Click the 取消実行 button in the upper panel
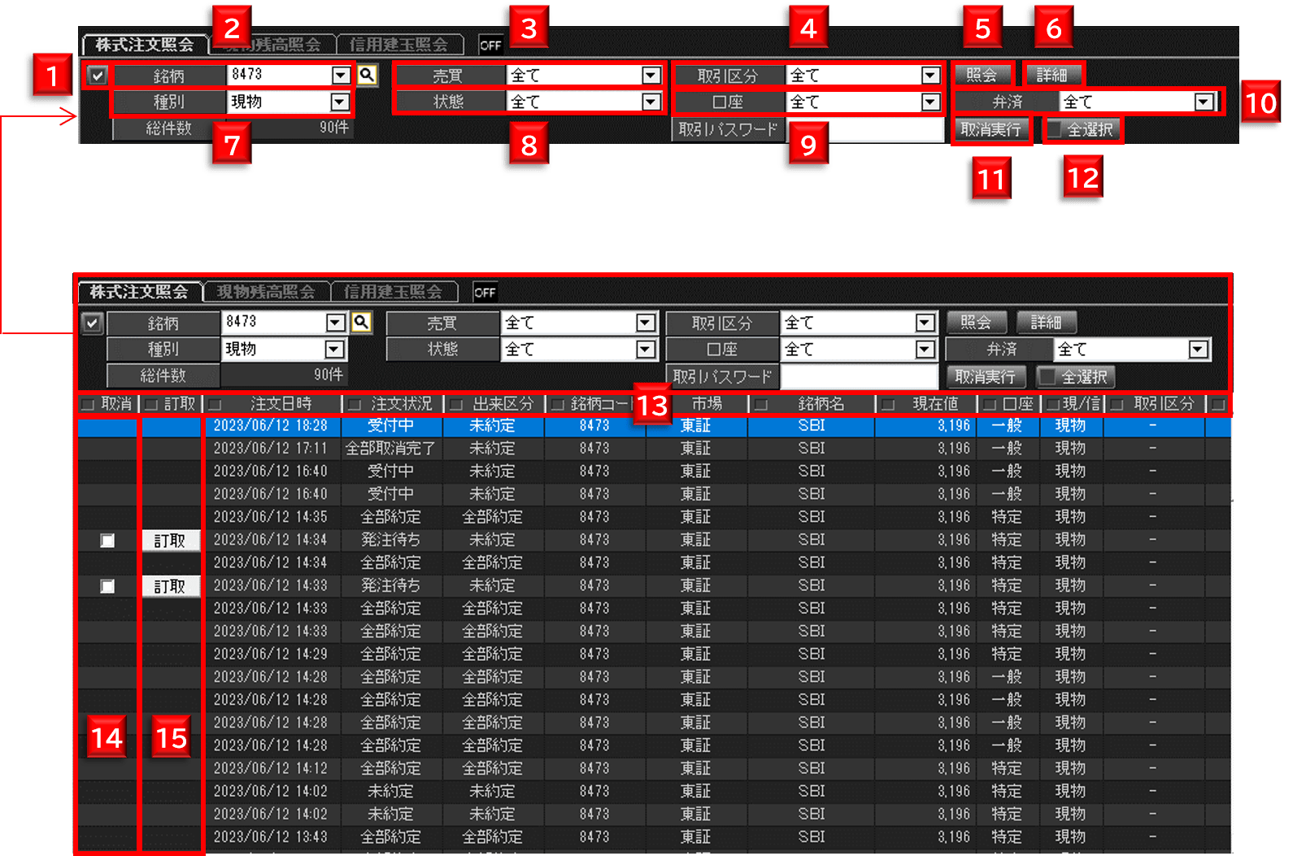This screenshot has height=856, width=1297. coord(990,129)
